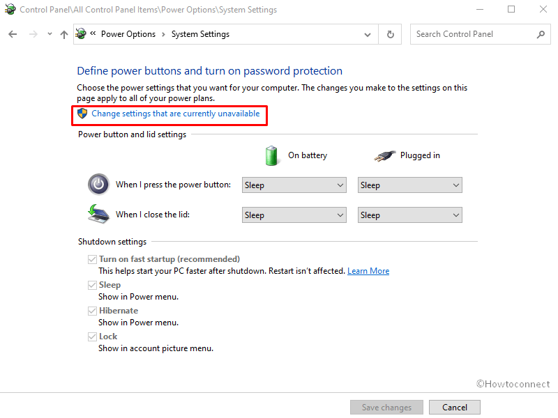Focus the Search Control Panel field
The width and height of the screenshot is (558, 418).
pyautogui.click(x=473, y=34)
